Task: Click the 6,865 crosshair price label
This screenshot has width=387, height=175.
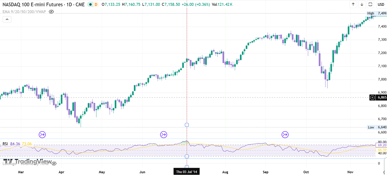Action: (x=382, y=97)
